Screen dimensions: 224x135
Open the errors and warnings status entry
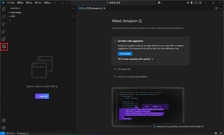[x=11, y=133]
